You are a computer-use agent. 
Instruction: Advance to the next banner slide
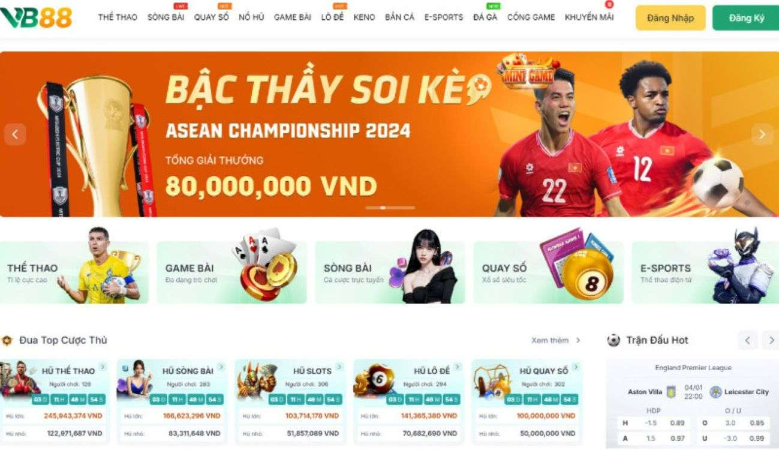click(x=762, y=134)
